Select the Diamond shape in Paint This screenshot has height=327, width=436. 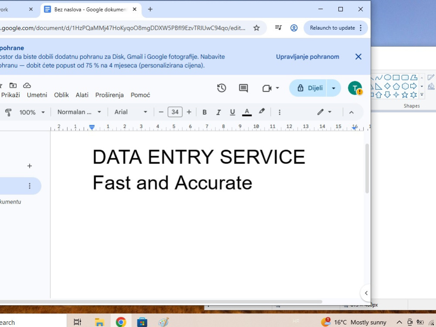click(x=387, y=86)
